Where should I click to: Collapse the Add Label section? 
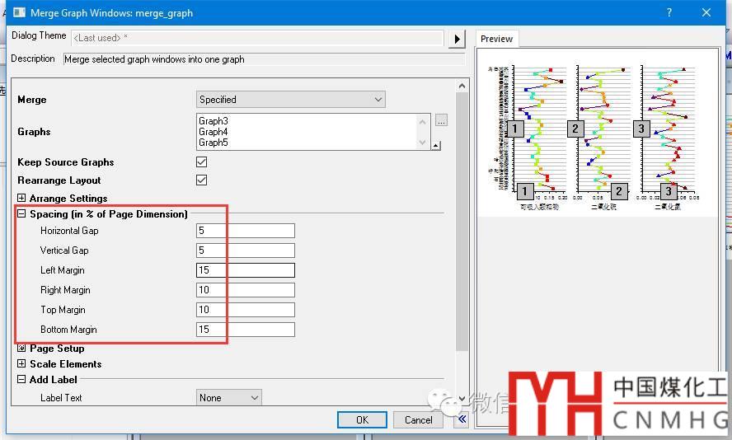point(21,379)
